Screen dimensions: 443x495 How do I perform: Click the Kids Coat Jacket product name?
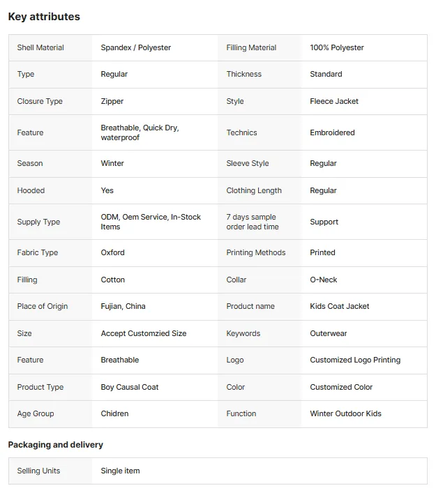coord(339,306)
